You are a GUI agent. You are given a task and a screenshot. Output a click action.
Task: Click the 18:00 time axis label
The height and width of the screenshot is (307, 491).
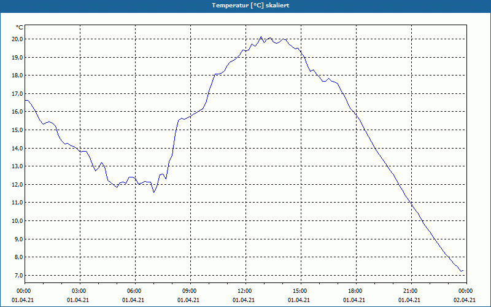coord(356,291)
